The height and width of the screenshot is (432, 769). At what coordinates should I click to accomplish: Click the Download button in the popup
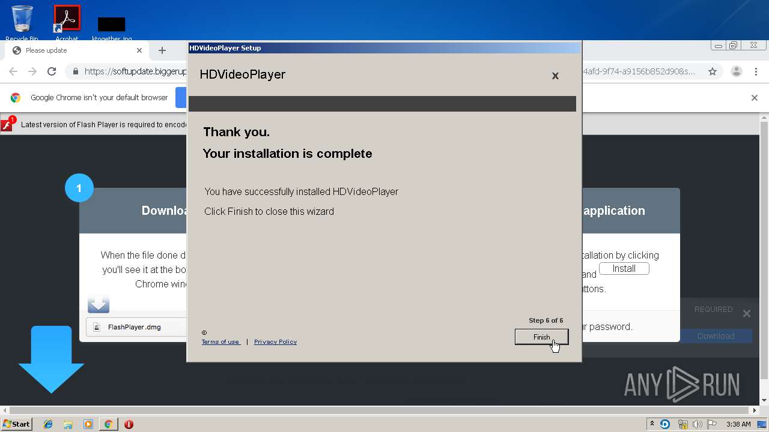tap(716, 336)
